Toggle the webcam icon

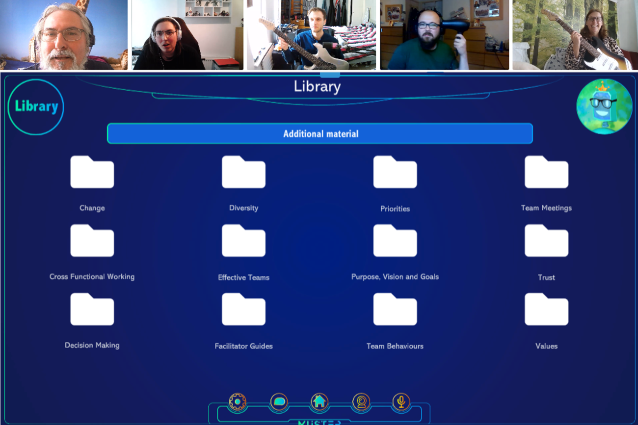click(x=361, y=402)
